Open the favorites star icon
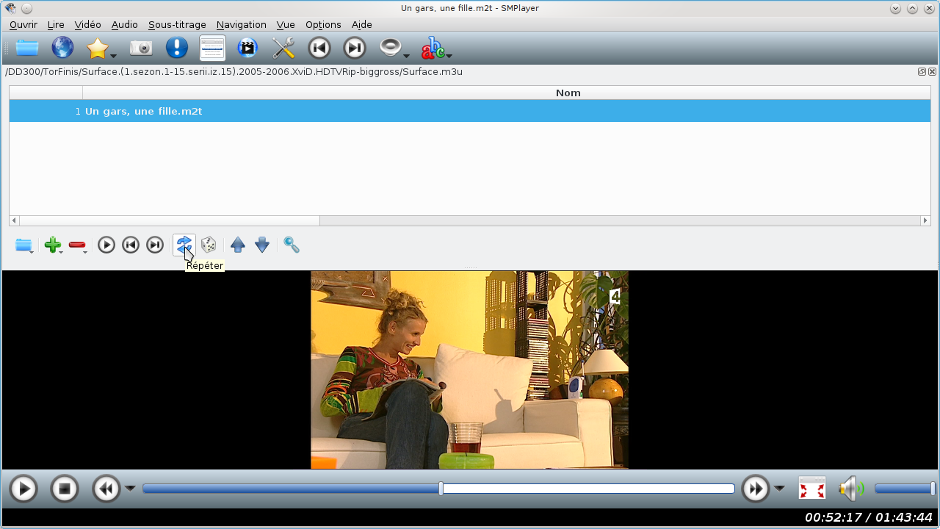Screen dimensions: 940x529 (96, 48)
